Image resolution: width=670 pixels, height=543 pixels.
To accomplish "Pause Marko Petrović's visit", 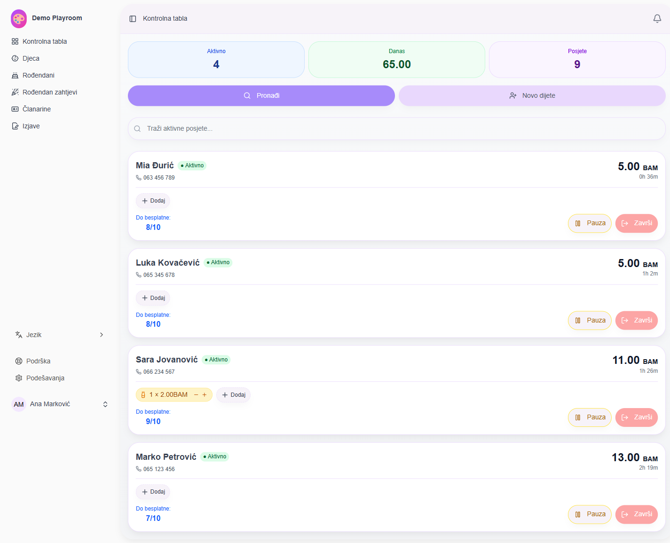I will 590,514.
